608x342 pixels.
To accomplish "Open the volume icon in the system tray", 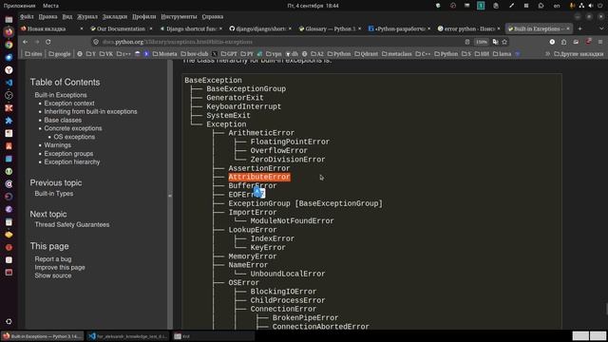I will click(x=591, y=6).
